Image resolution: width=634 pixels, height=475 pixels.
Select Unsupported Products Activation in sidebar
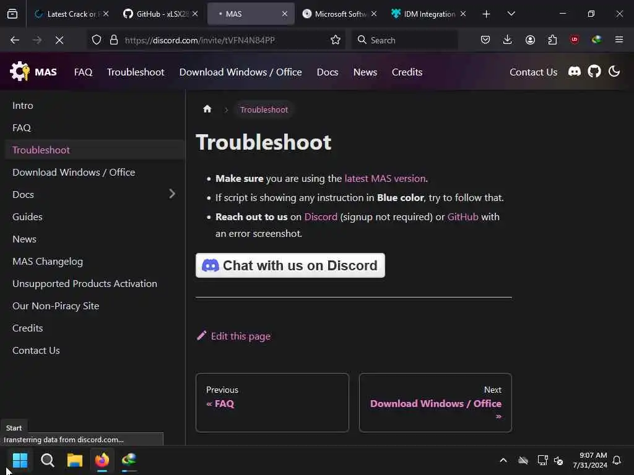tap(95, 283)
